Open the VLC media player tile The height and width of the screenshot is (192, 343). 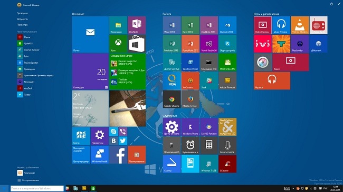[300, 25]
